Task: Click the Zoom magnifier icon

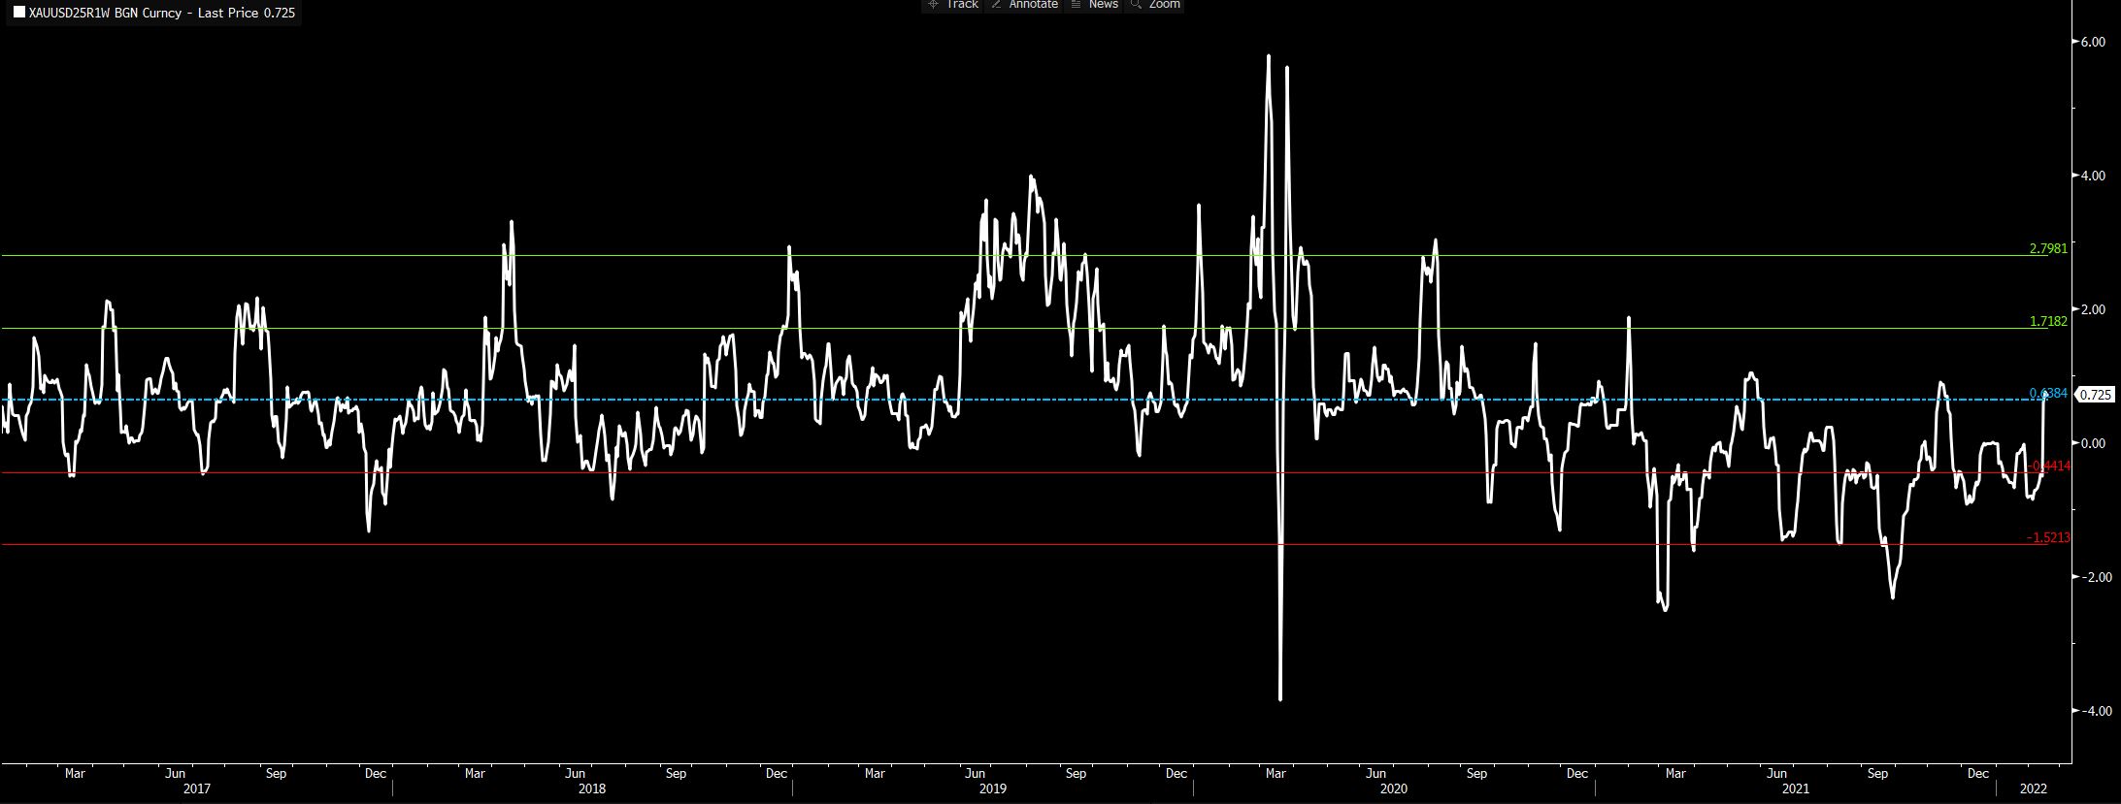Action: point(1136,5)
